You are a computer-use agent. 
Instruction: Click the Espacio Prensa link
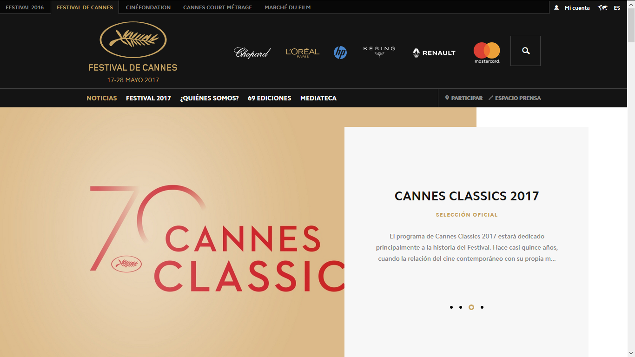(x=515, y=98)
